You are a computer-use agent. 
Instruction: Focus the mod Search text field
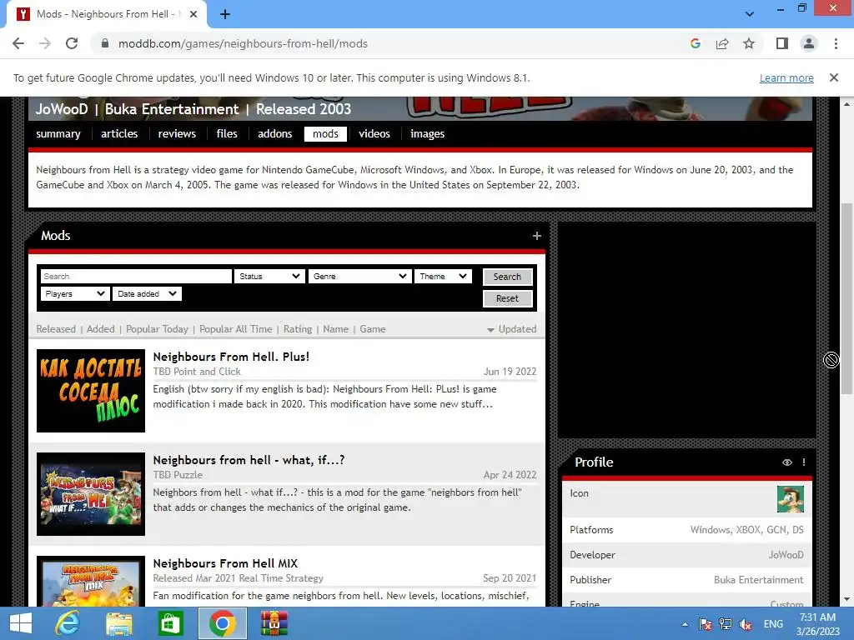(136, 277)
